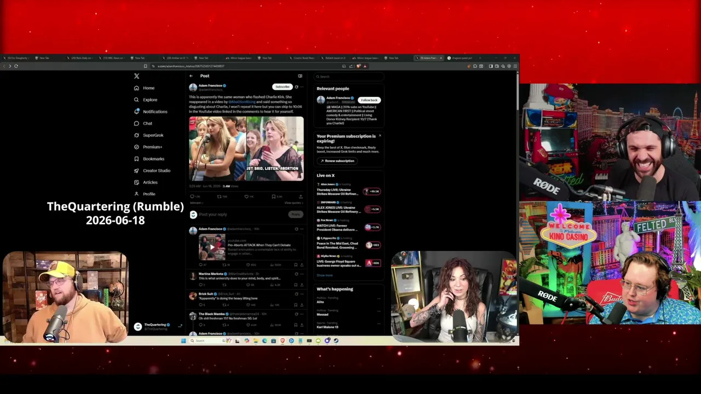Reload the page in the browser
Viewport: 701px width, 394px height.
click(x=16, y=66)
